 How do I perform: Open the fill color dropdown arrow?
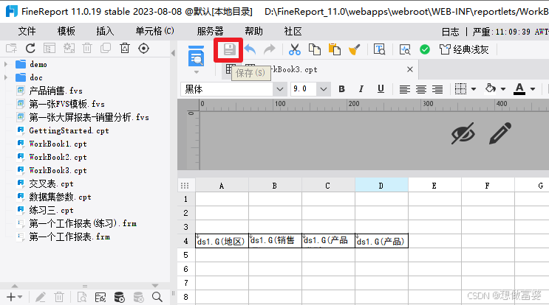[503, 89]
